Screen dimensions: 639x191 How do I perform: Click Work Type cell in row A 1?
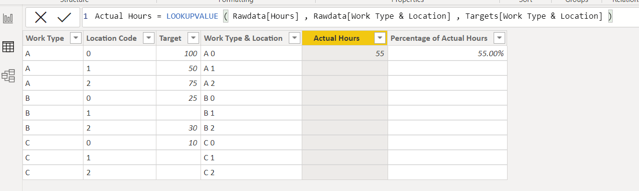tap(53, 68)
